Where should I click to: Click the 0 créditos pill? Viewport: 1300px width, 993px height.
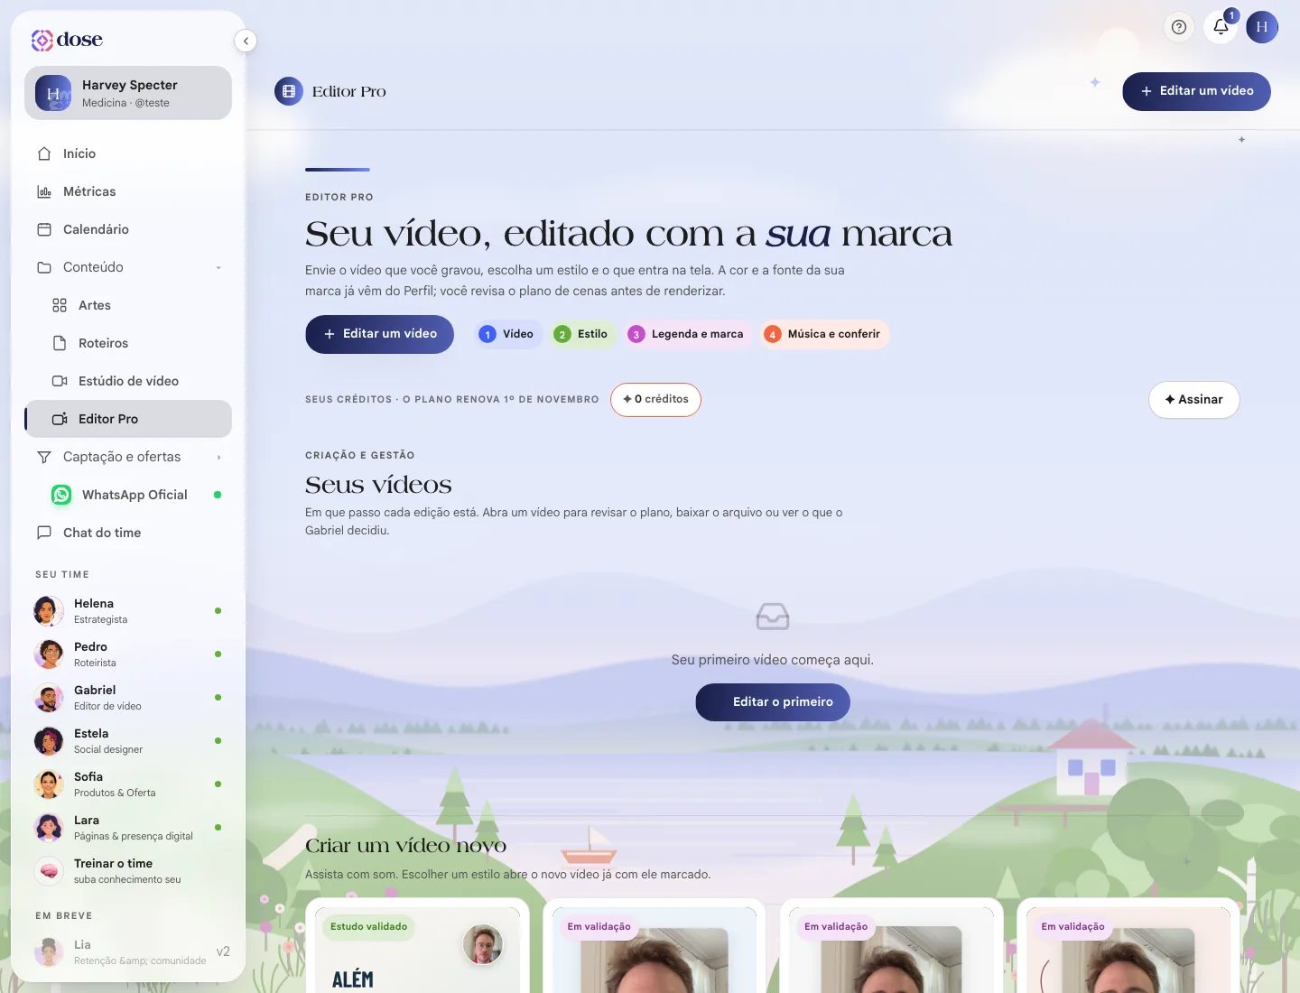coord(655,400)
